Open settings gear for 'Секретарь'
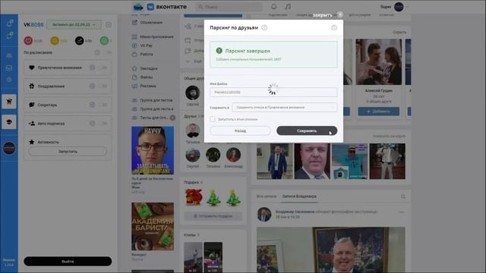The height and width of the screenshot is (273, 486). point(92,105)
